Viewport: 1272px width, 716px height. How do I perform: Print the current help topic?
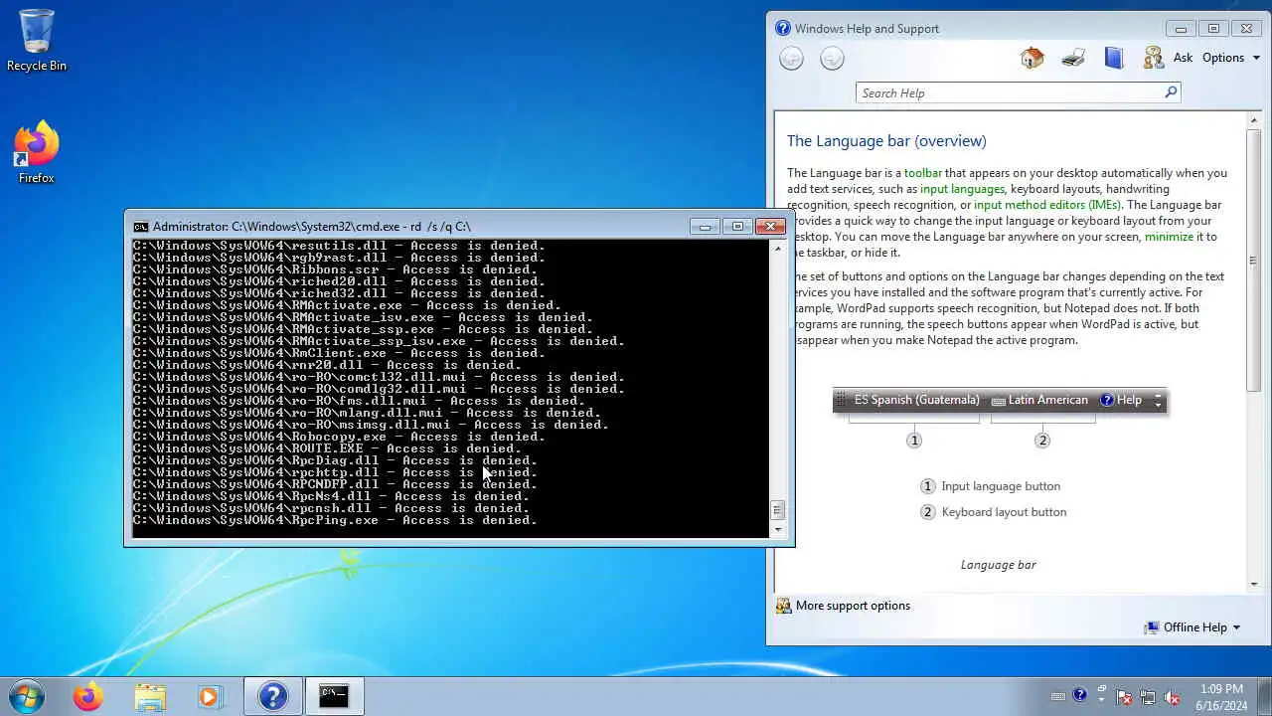click(1073, 58)
